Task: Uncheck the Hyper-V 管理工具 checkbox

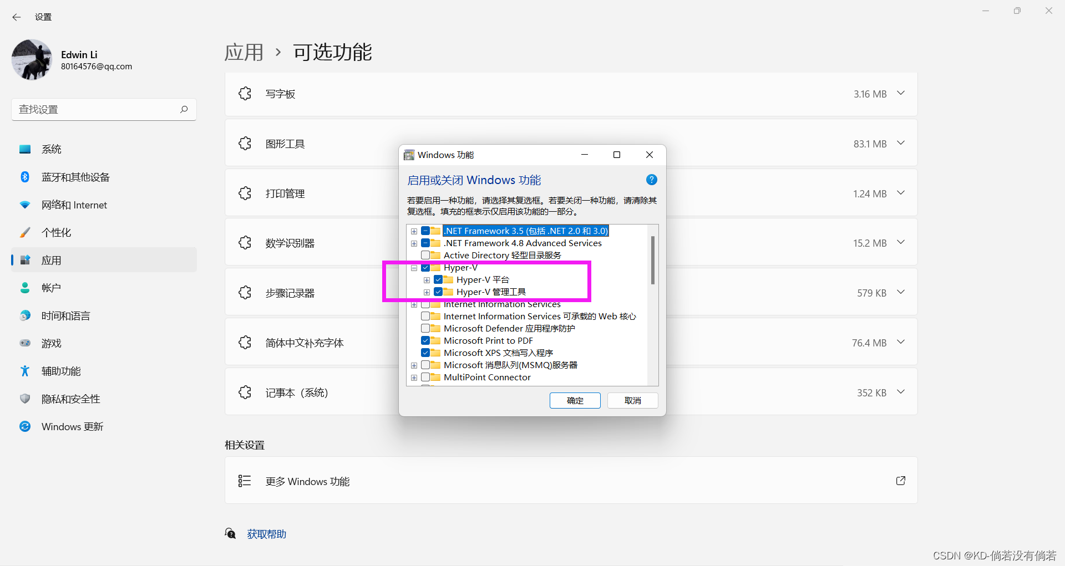Action: [x=438, y=292]
